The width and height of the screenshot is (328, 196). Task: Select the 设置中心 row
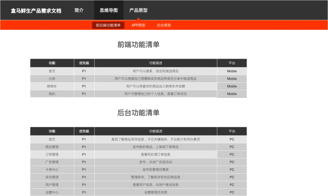tap(52, 192)
